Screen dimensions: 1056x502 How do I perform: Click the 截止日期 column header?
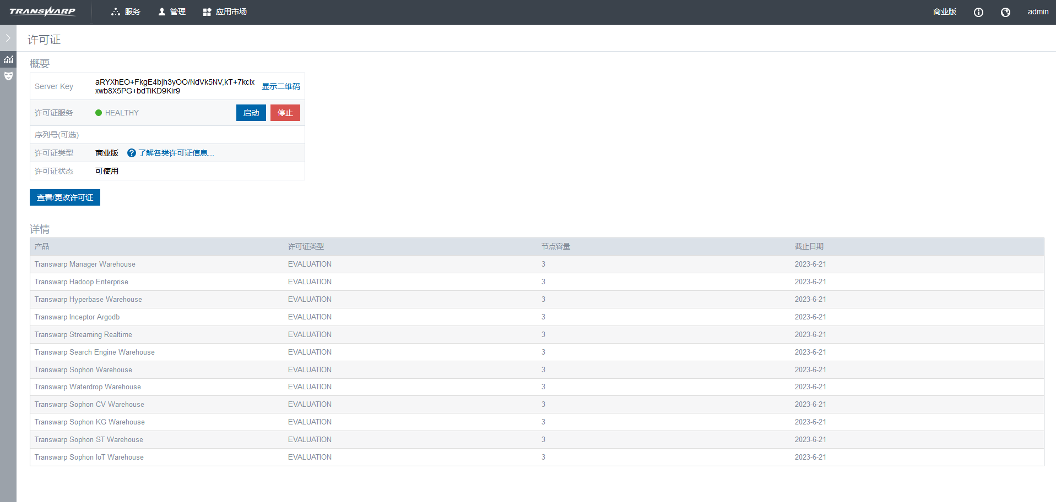[809, 246]
